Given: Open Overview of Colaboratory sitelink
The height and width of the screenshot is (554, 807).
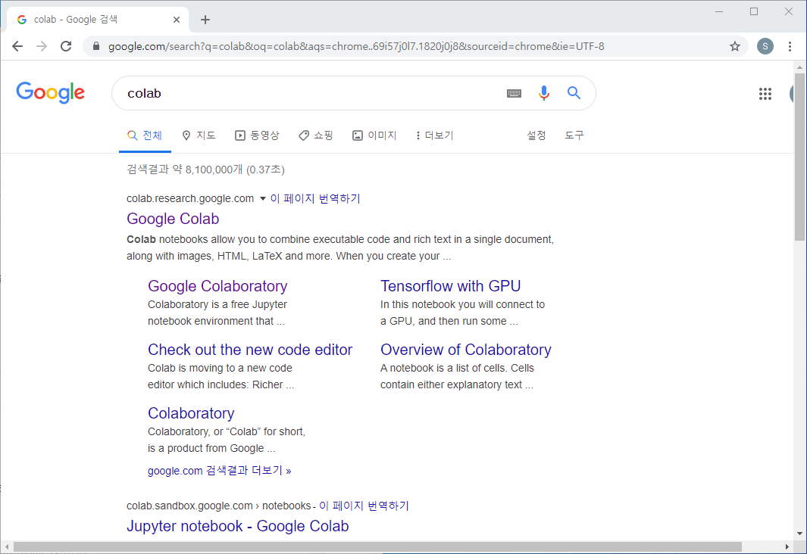Looking at the screenshot, I should [x=466, y=350].
